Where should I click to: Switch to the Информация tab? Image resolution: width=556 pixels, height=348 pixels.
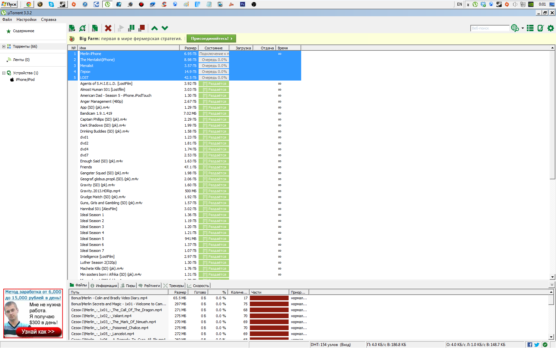104,285
